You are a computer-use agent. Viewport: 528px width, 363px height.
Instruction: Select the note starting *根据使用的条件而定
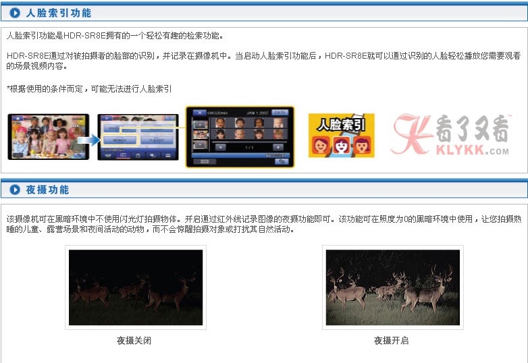click(x=89, y=89)
